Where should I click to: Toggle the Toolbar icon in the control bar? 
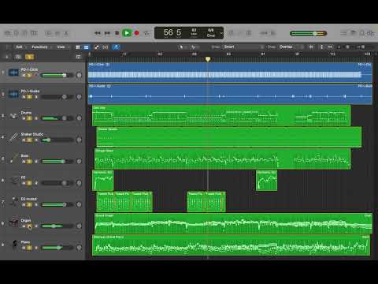(34, 33)
